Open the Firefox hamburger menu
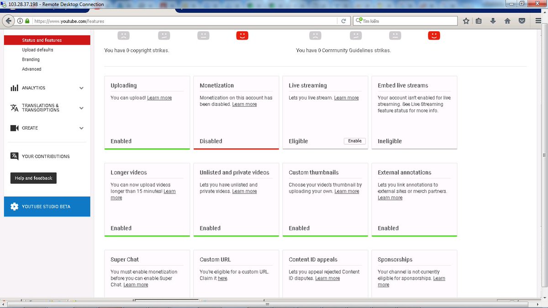The image size is (548, 308). [x=539, y=21]
